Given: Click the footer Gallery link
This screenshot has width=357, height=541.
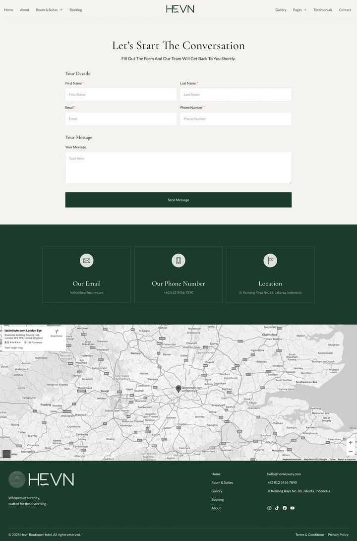Looking at the screenshot, I should pos(217,491).
